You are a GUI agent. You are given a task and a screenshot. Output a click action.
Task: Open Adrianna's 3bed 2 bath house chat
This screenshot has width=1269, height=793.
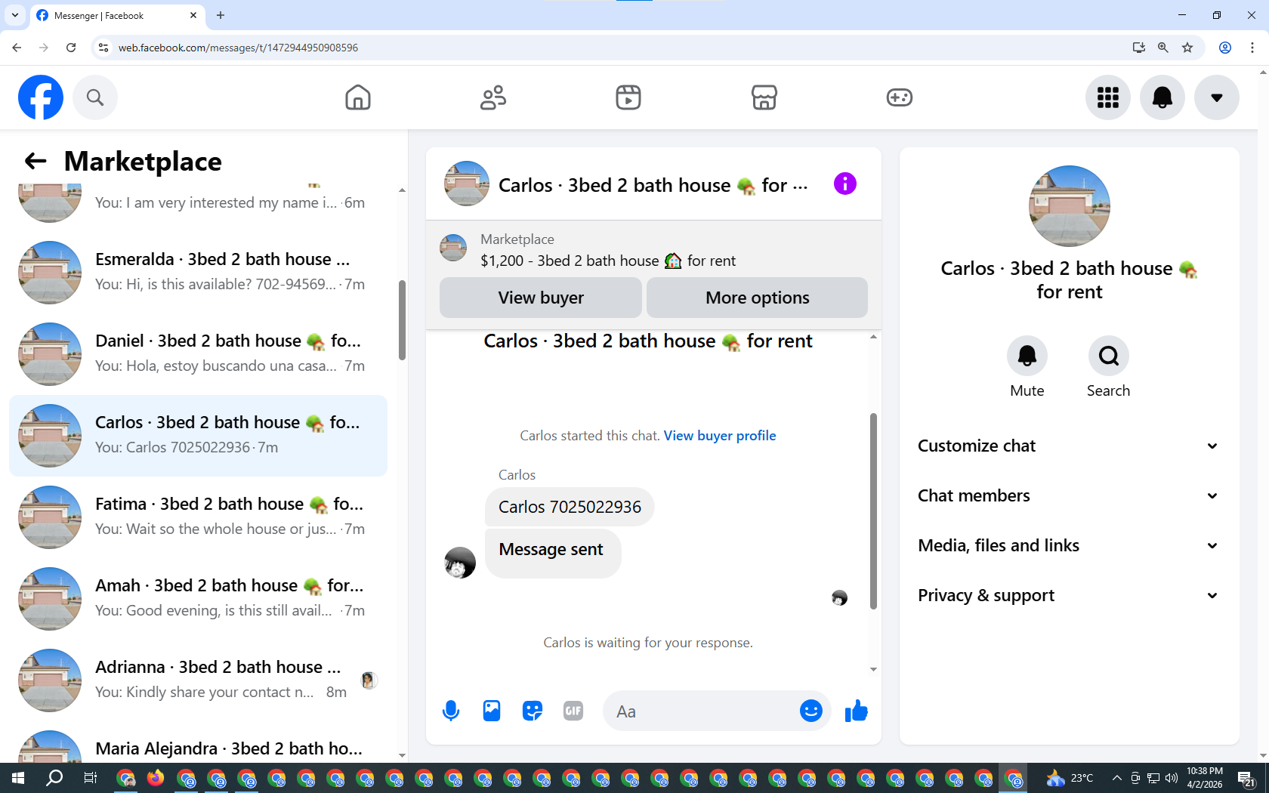[198, 680]
